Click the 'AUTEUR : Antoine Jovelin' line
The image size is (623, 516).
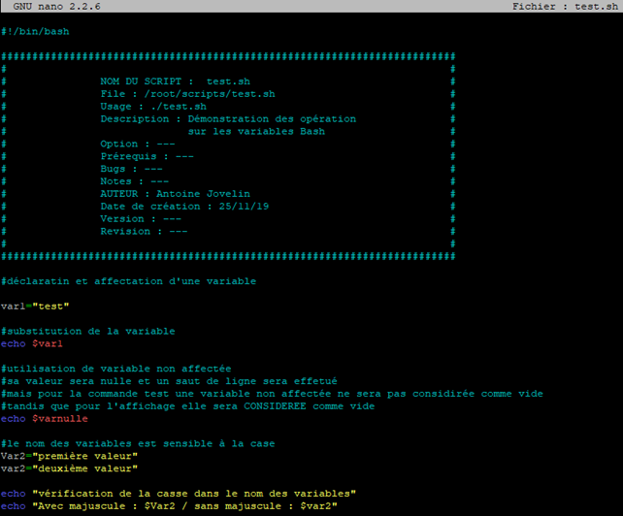pos(175,194)
